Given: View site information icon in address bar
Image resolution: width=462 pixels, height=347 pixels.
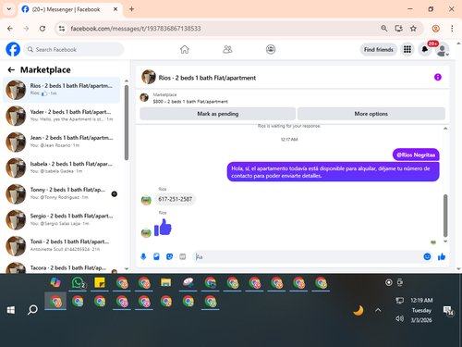Looking at the screenshot, I should 62,29.
